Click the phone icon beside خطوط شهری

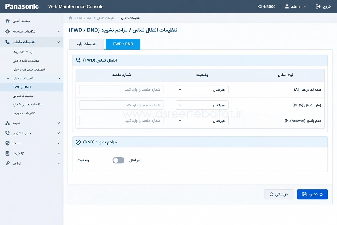click(8, 133)
